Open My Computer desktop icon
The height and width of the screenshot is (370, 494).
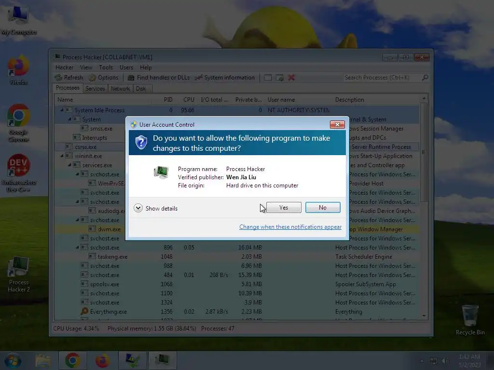point(19,19)
